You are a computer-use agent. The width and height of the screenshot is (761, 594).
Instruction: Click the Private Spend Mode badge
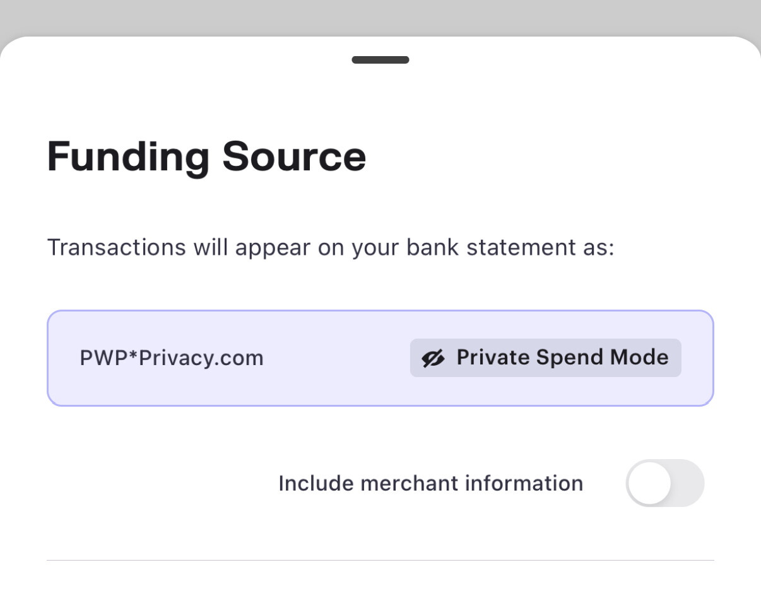click(x=545, y=358)
